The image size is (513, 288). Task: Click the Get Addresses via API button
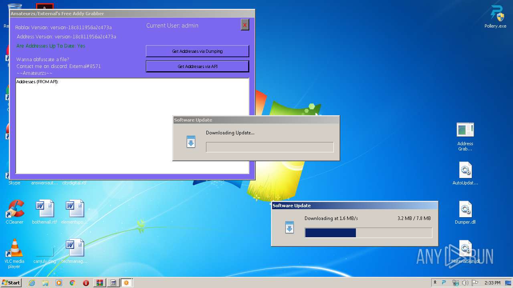197,66
